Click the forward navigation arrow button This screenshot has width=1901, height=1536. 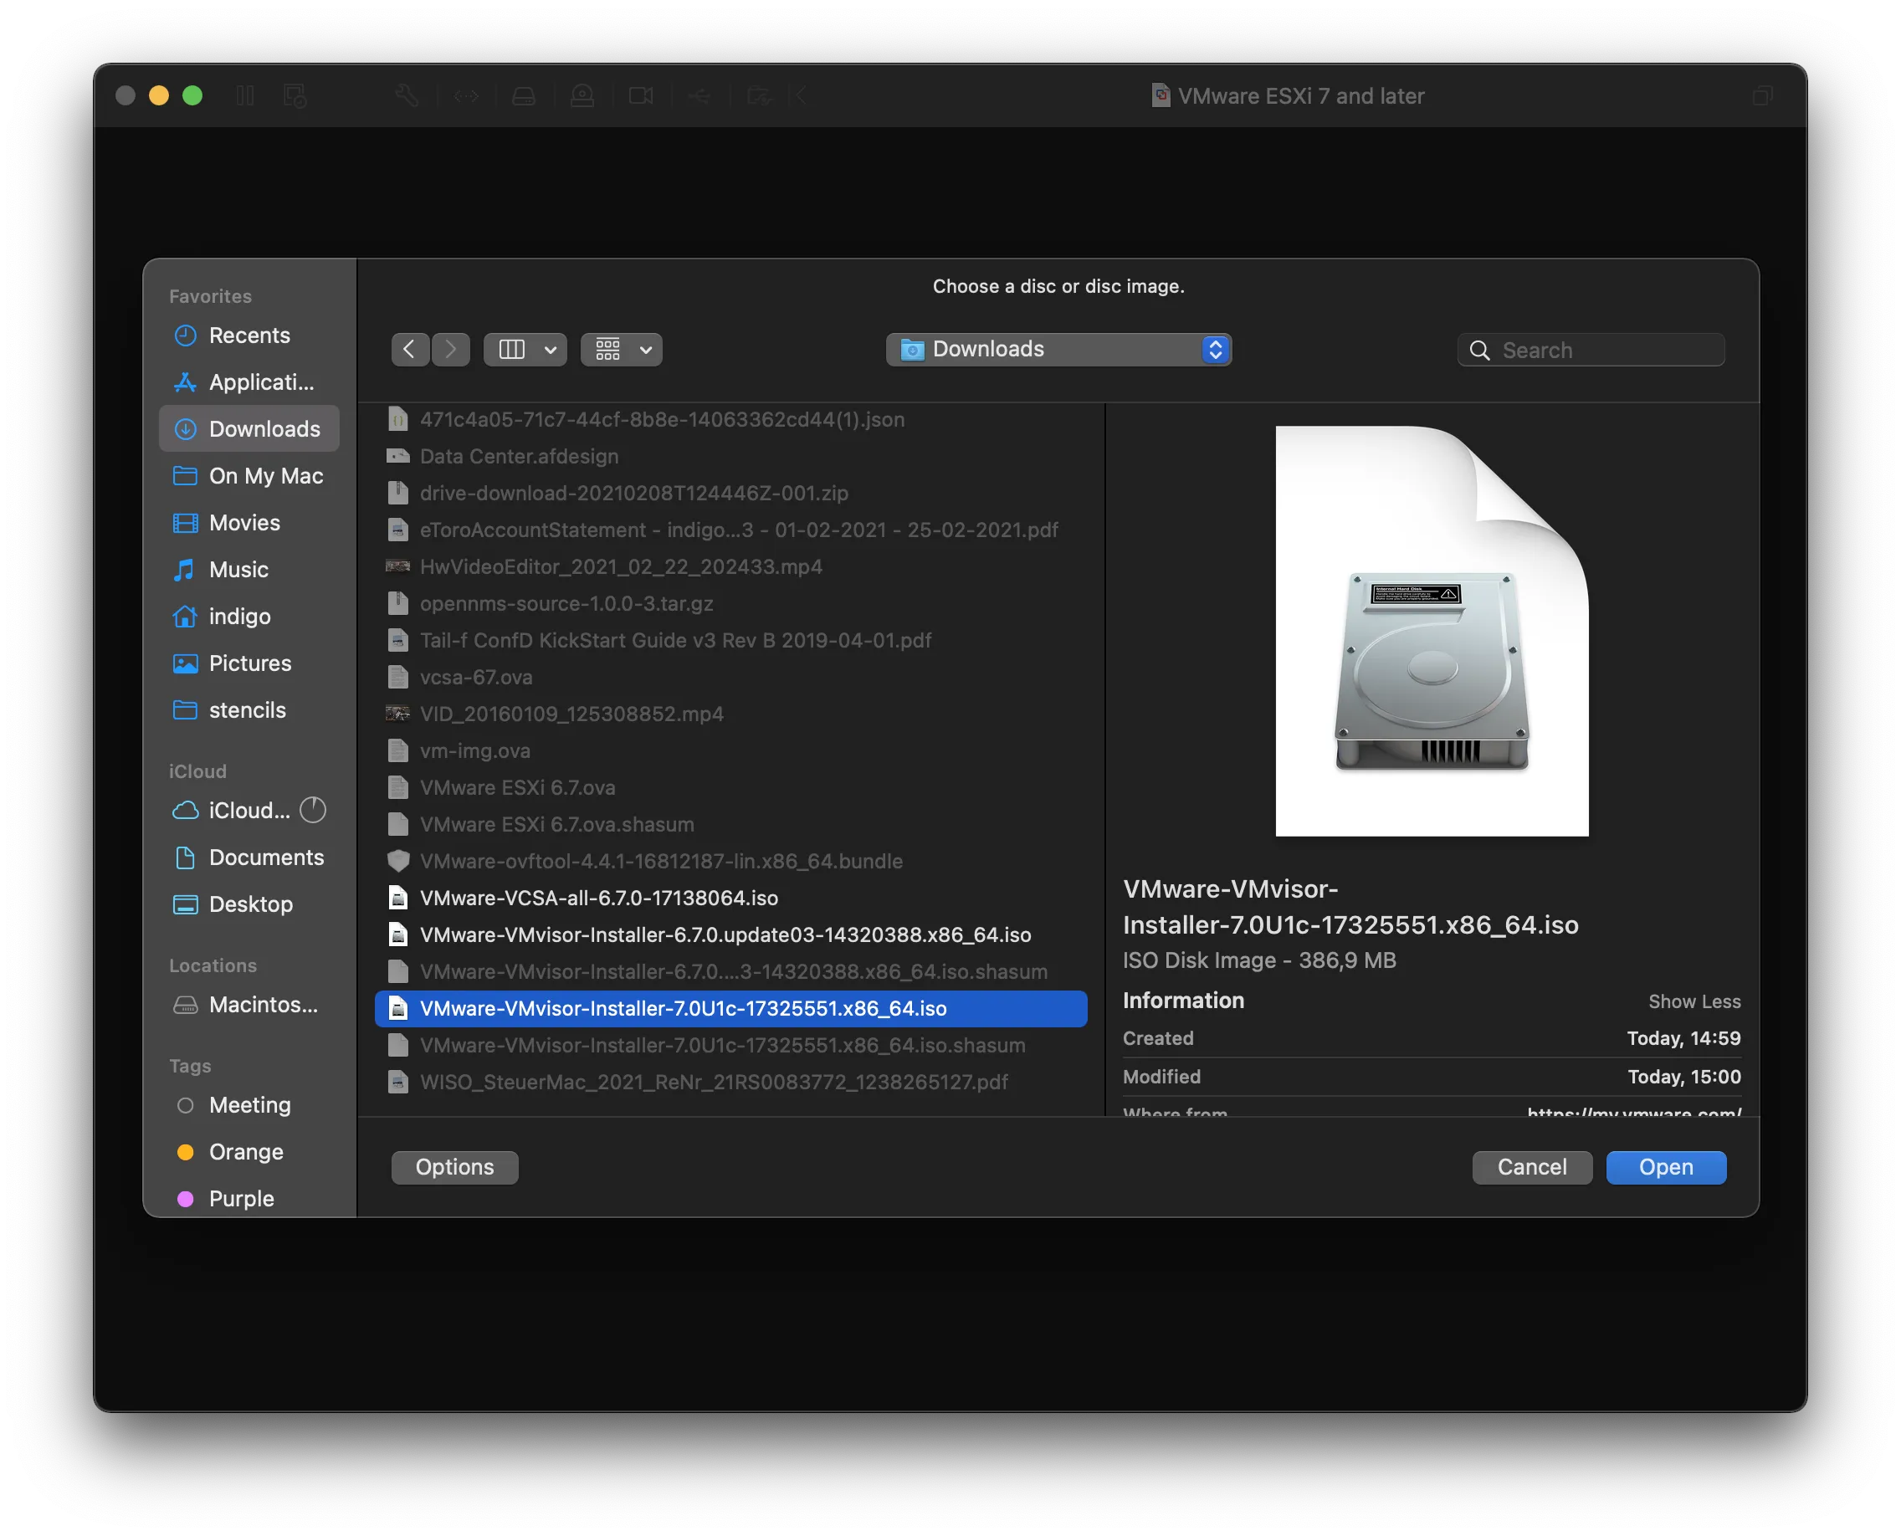point(450,350)
